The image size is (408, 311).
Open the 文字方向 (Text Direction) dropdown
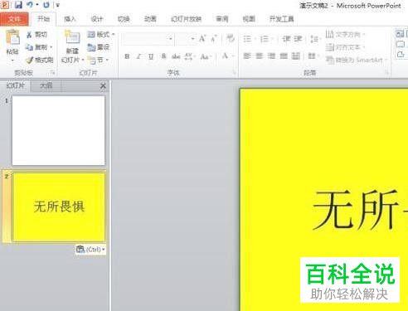[345, 35]
